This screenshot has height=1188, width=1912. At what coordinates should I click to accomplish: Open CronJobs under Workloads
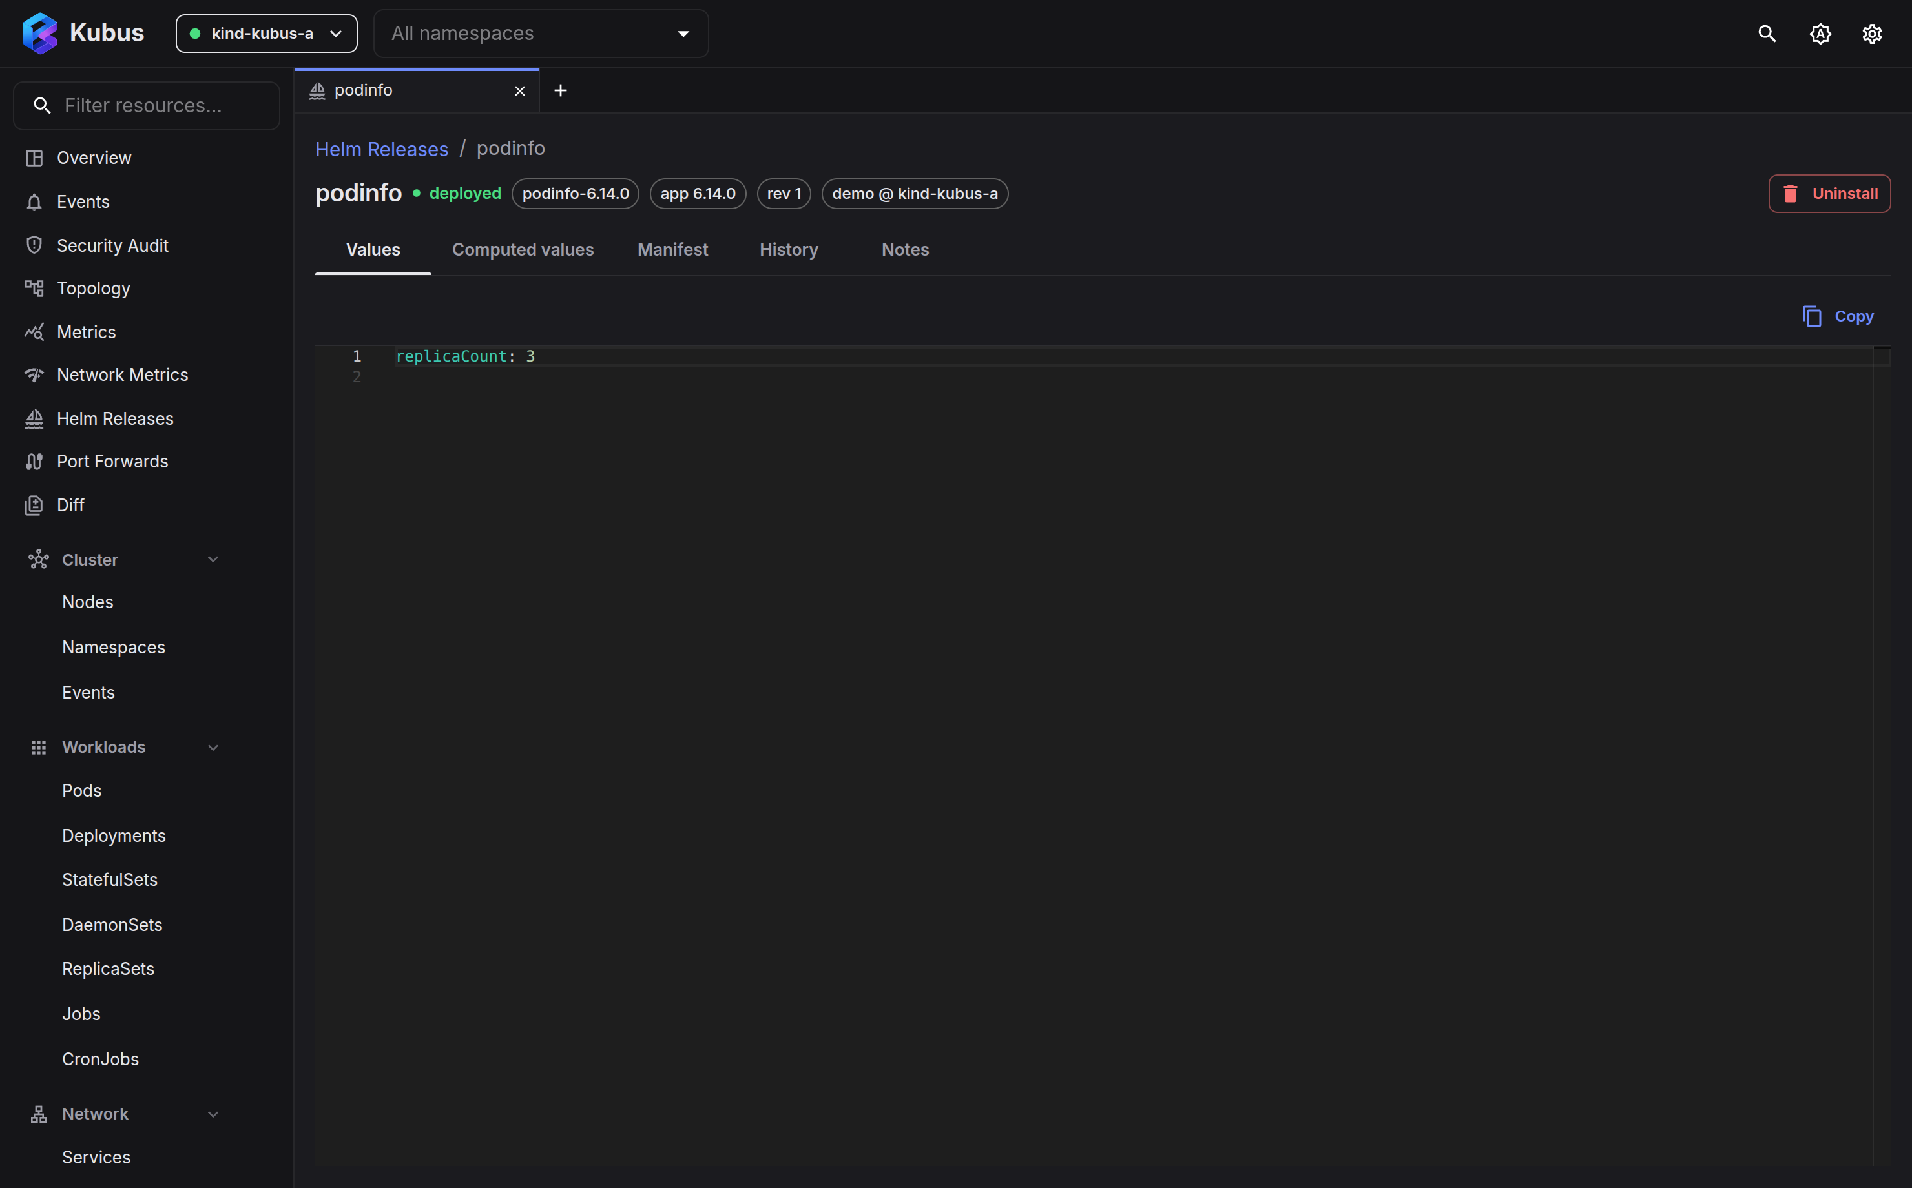101,1059
